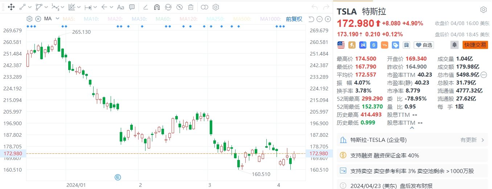Expand Fibonacci grid tool dropdown arrow
The image size is (492, 189).
[x=79, y=7]
